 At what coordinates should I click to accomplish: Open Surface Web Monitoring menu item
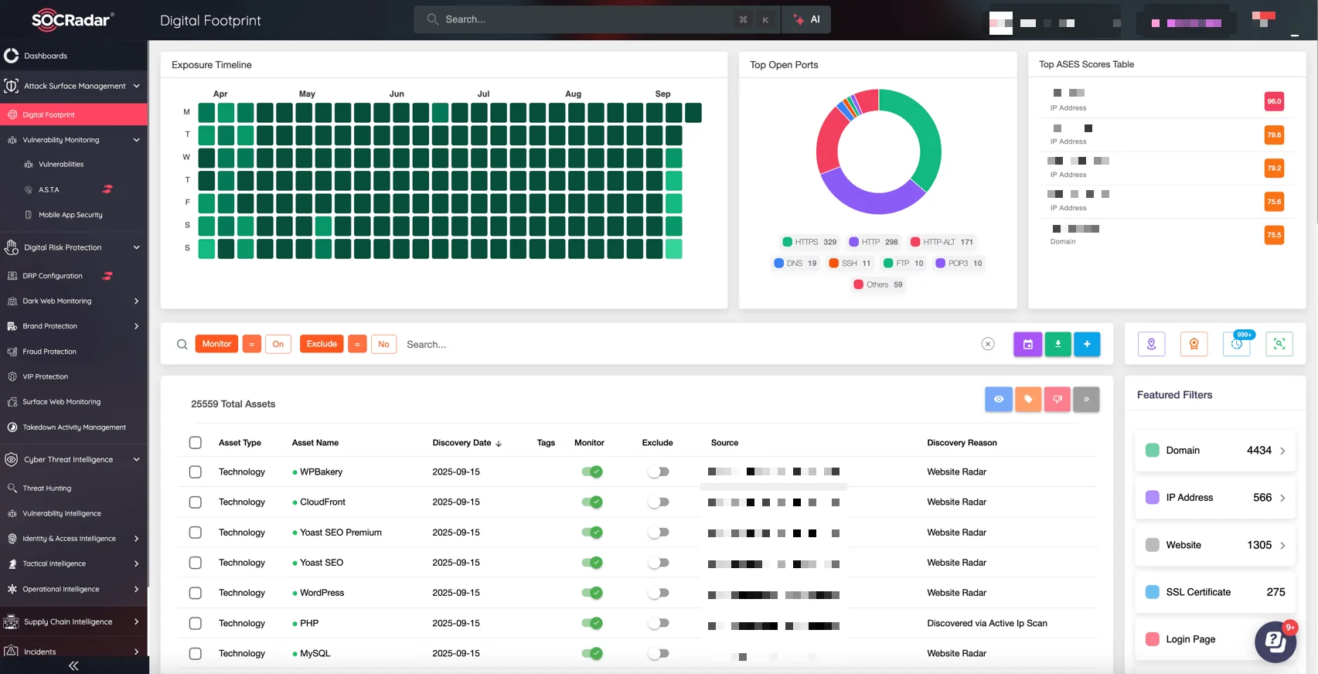[61, 402]
